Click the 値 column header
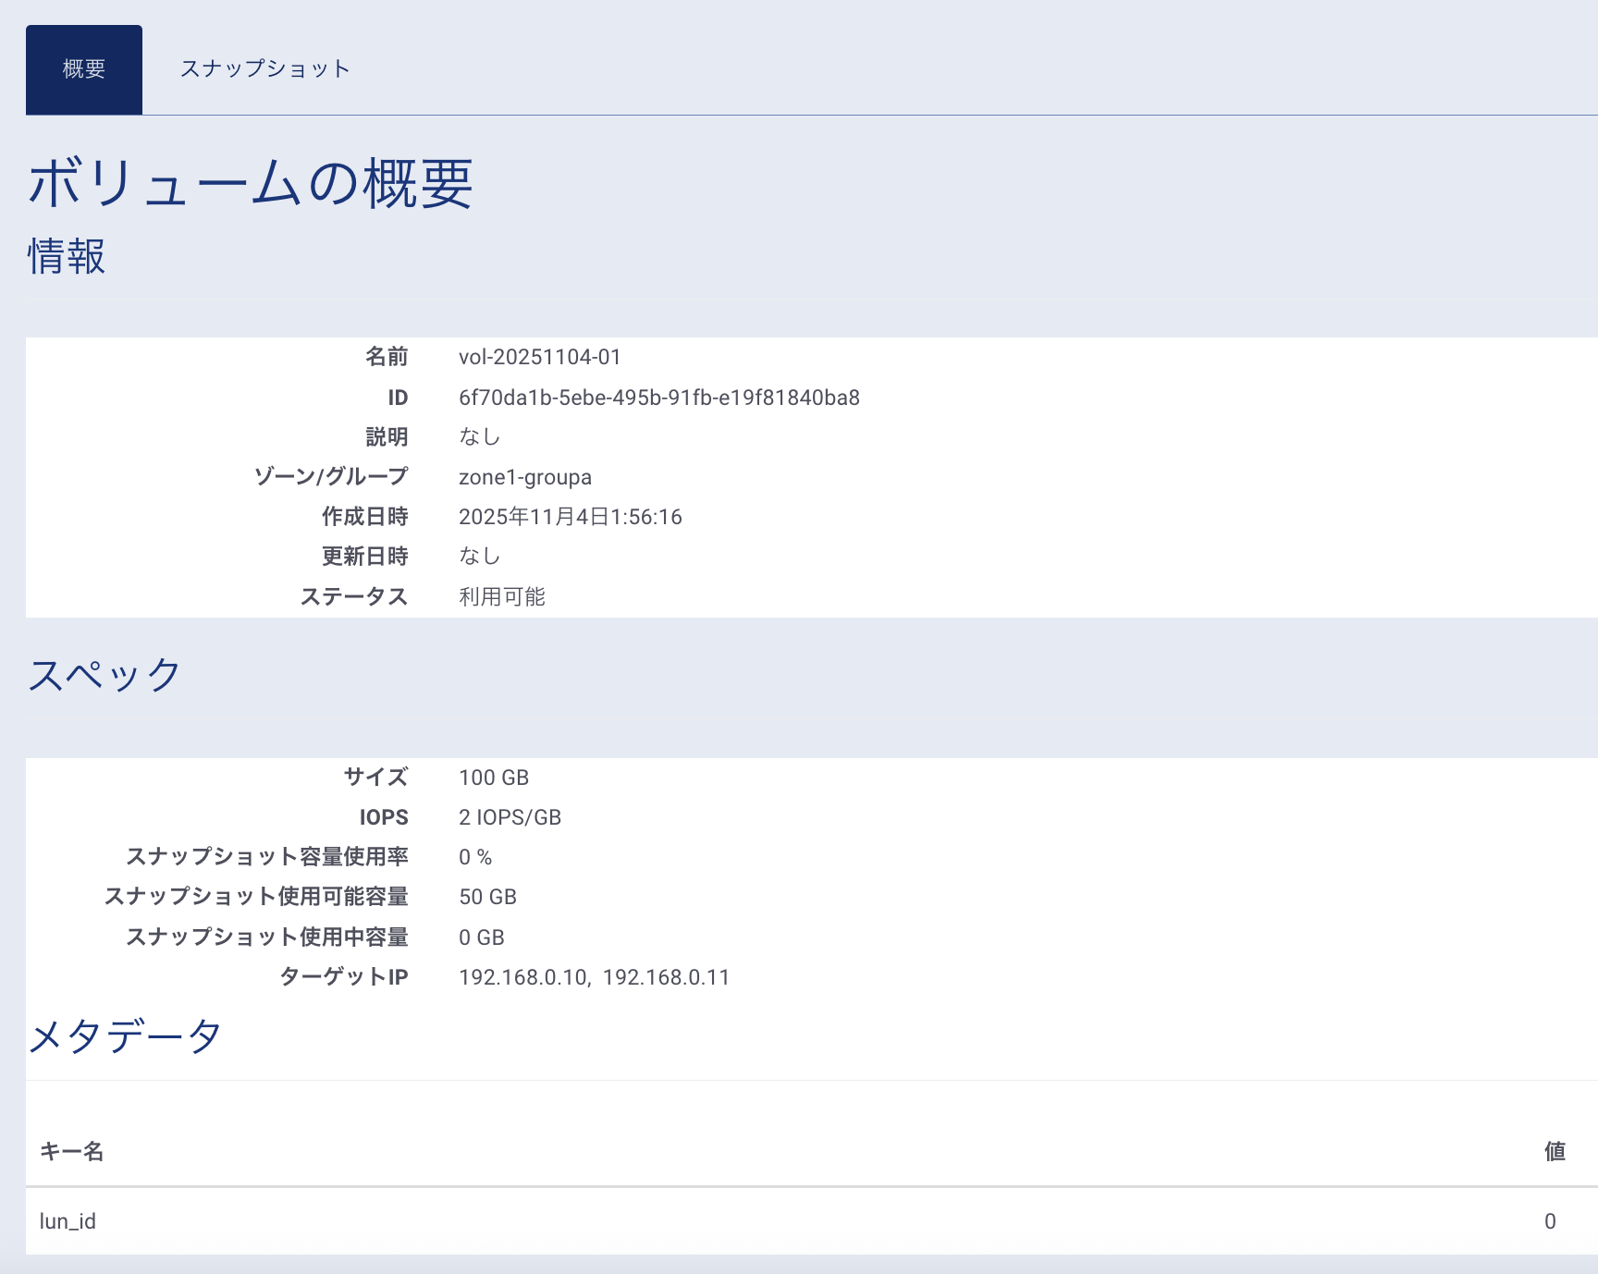This screenshot has height=1274, width=1598. click(1555, 1151)
